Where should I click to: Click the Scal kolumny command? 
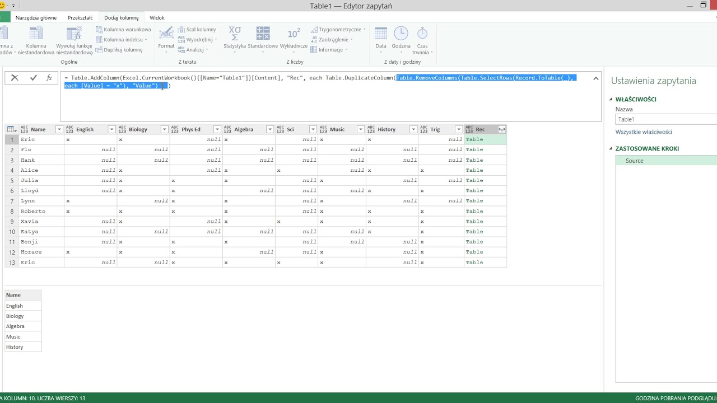pyautogui.click(x=197, y=30)
